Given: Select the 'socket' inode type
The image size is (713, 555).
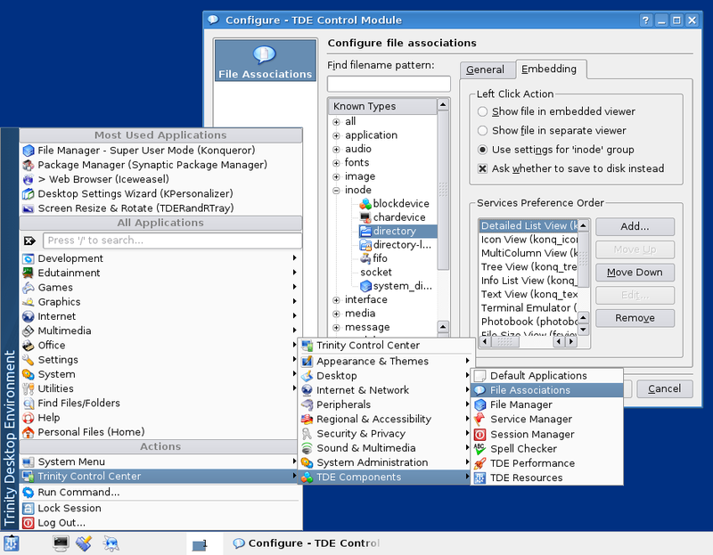Looking at the screenshot, I should [376, 273].
